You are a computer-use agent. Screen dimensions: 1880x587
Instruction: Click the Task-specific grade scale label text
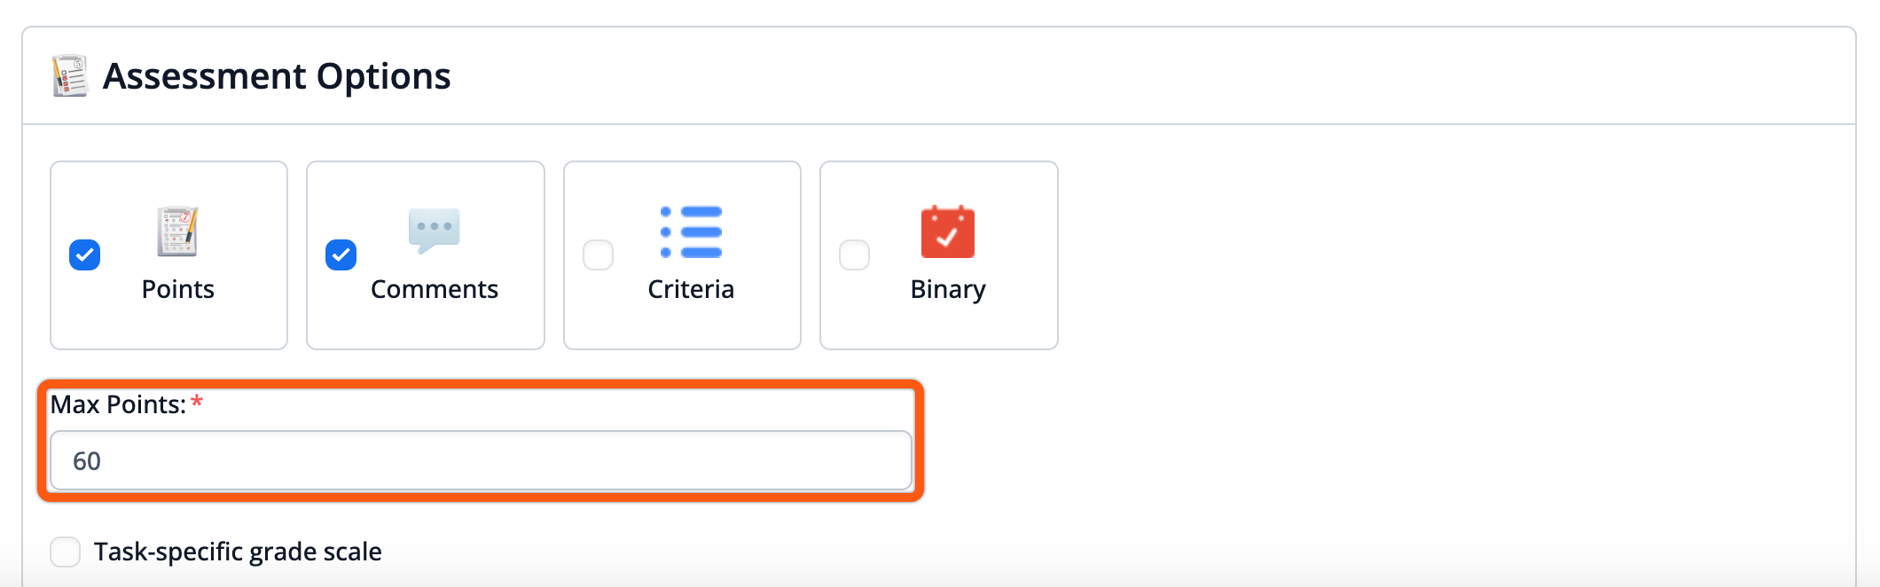238,552
